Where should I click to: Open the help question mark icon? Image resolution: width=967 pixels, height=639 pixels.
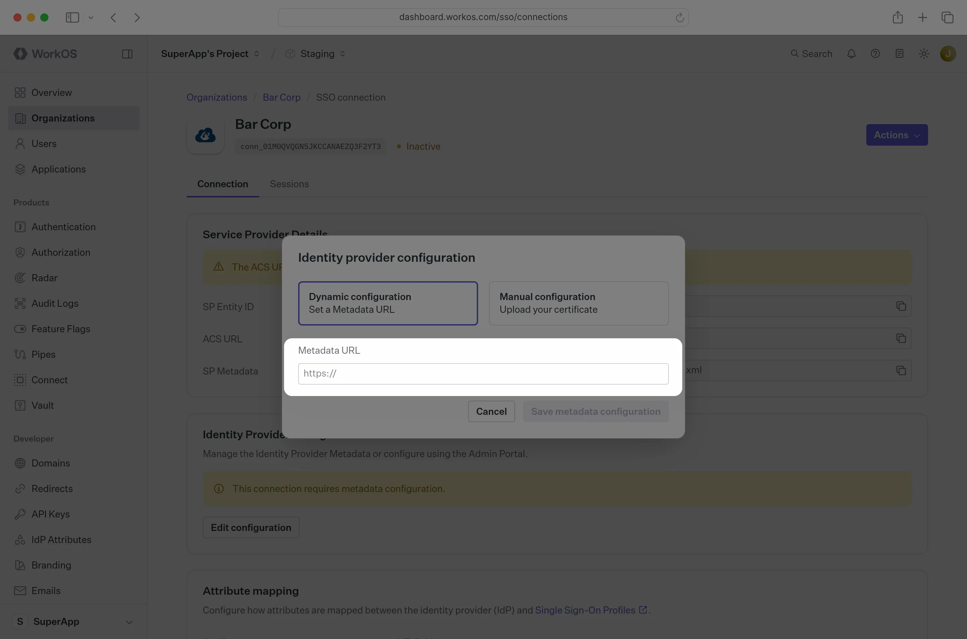tap(875, 54)
